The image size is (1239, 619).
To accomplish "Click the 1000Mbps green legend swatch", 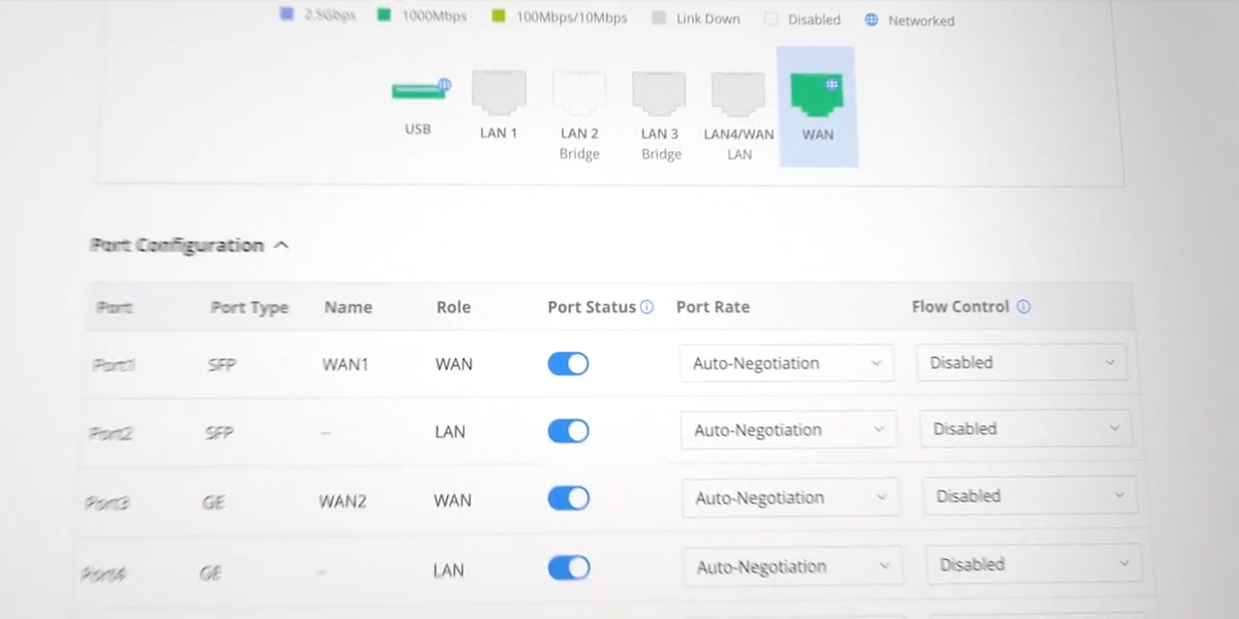I will pos(384,15).
